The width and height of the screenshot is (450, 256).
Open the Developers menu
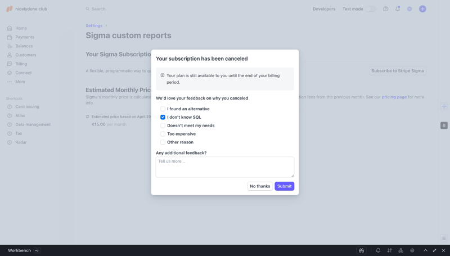point(324,9)
